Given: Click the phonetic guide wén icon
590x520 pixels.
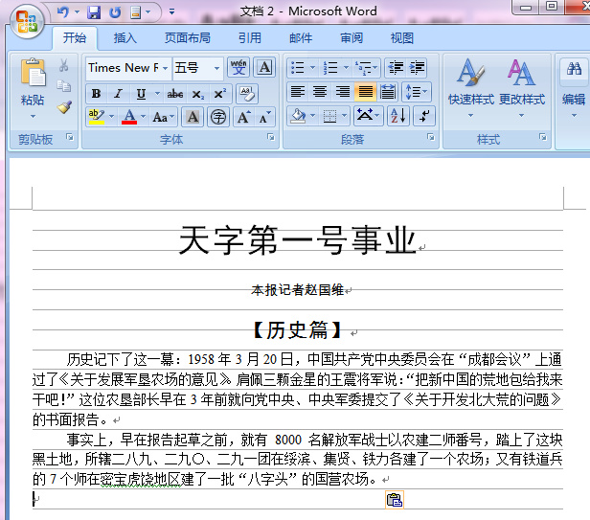Looking at the screenshot, I should (238, 68).
